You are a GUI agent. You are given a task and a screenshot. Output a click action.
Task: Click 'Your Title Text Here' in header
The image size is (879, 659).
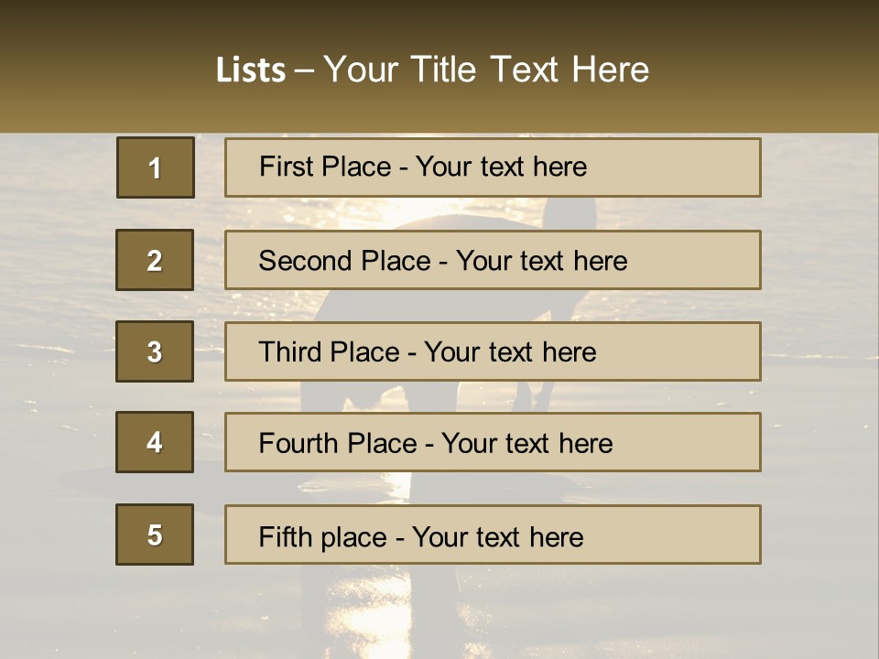[486, 70]
